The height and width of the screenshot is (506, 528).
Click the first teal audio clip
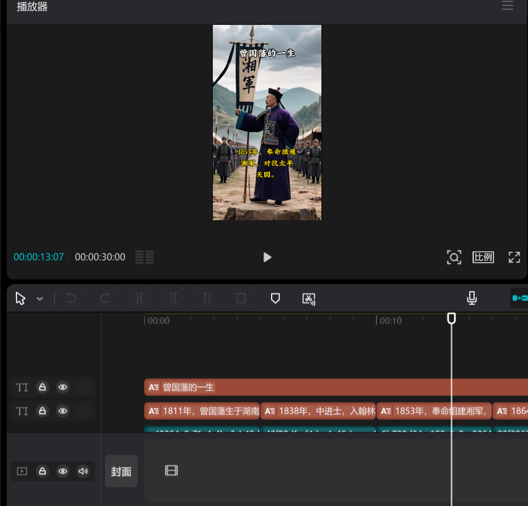[x=202, y=430]
